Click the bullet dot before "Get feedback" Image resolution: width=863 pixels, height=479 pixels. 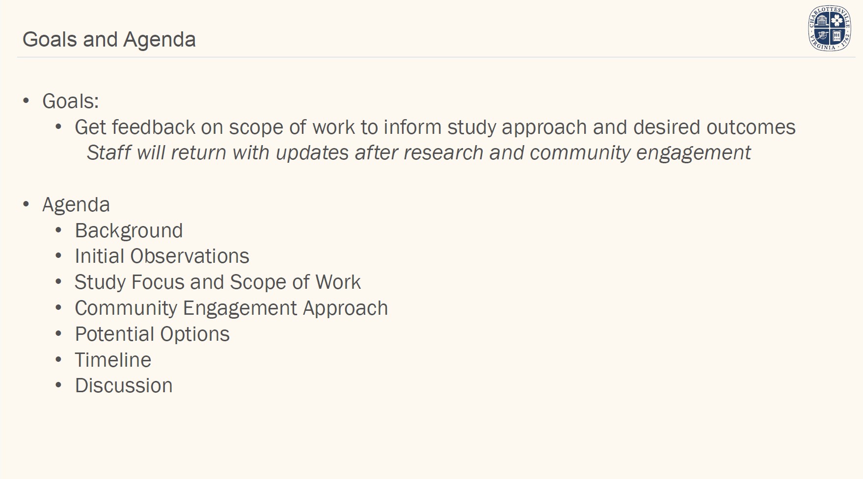tap(59, 127)
